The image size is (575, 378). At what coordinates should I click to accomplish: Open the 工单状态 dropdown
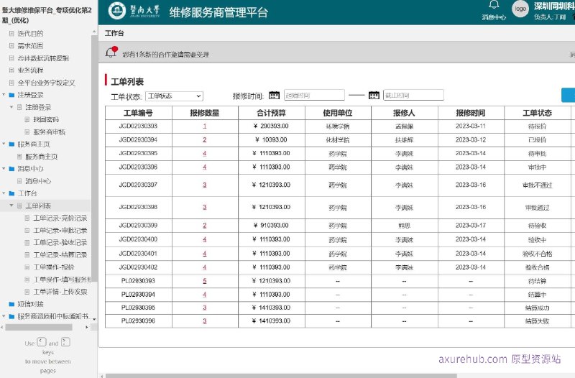pos(174,96)
